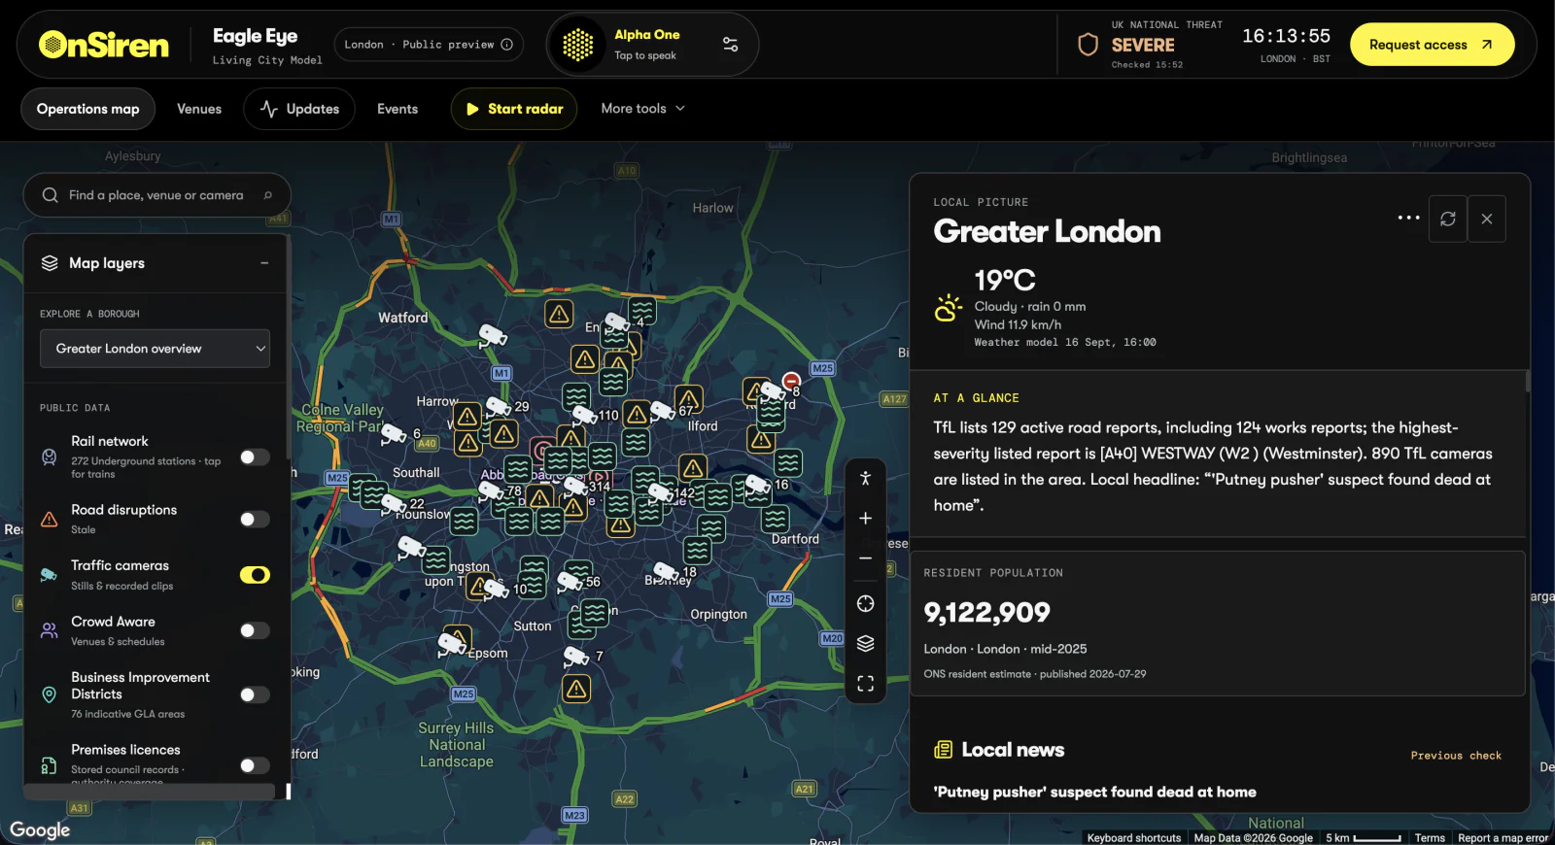Click Report a map error link
Screen dimensions: 1555x845
tap(1503, 838)
